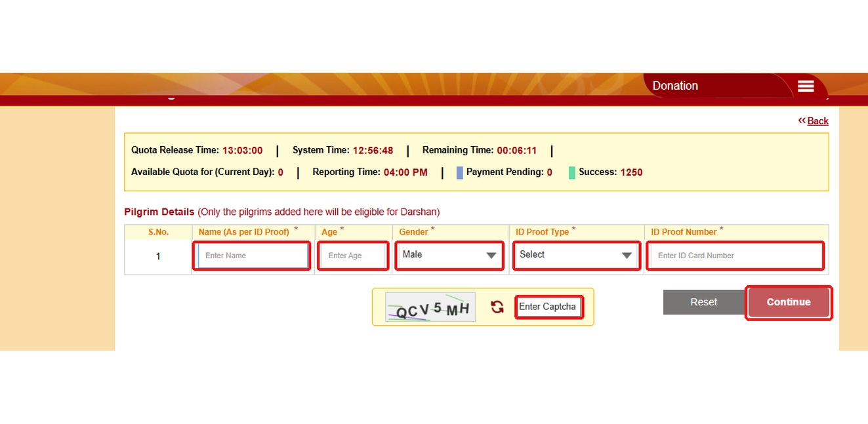Click the Name (As per ID Proof) header
Screen dimensions: 868x424
[244, 232]
